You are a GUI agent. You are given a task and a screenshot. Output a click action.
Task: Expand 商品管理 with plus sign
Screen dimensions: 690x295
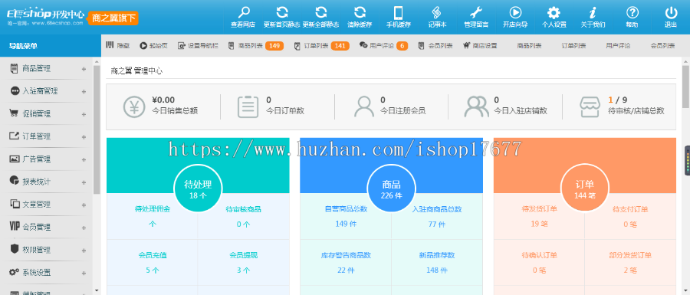84,69
